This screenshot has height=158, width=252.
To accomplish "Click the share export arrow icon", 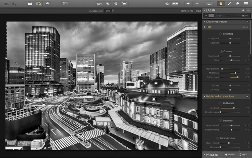I will pyautogui.click(x=47, y=4).
